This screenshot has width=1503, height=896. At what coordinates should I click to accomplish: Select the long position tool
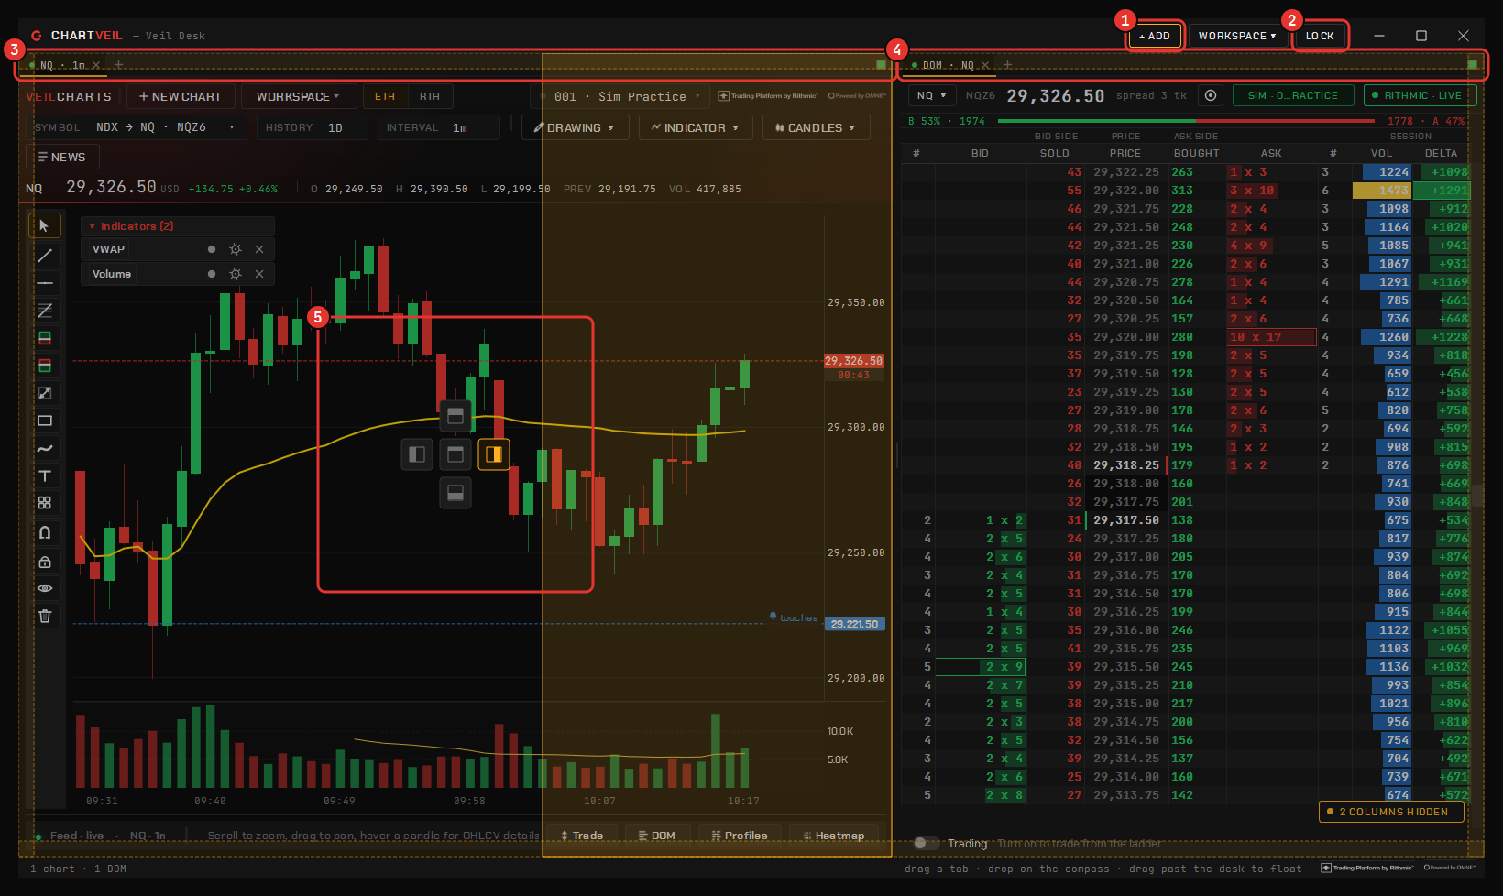(44, 338)
